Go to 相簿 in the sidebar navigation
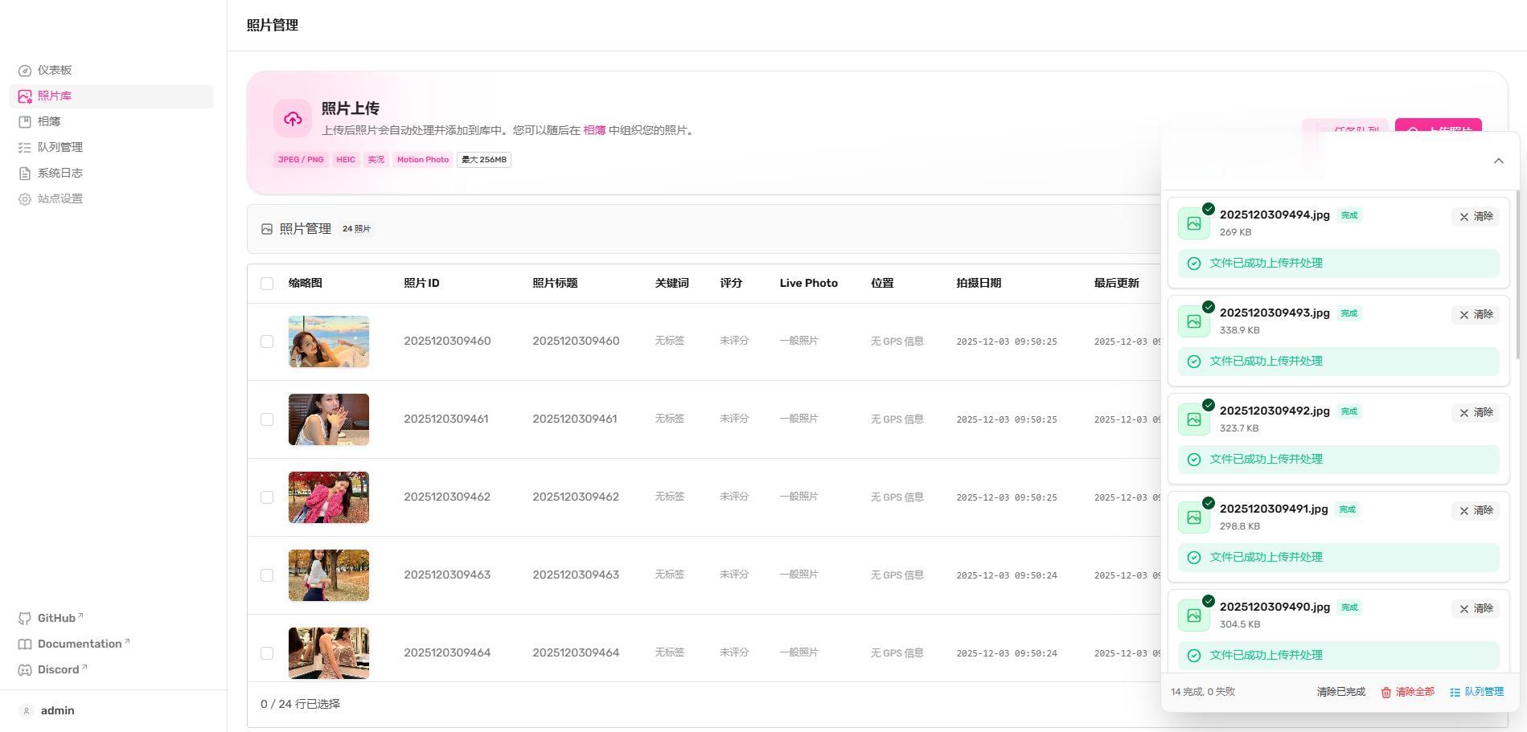The width and height of the screenshot is (1527, 732). coord(111,121)
